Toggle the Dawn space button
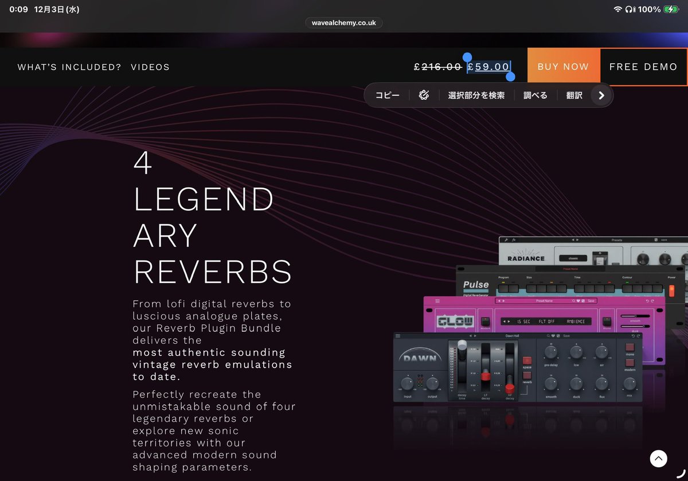This screenshot has height=481, width=688. pos(527,360)
